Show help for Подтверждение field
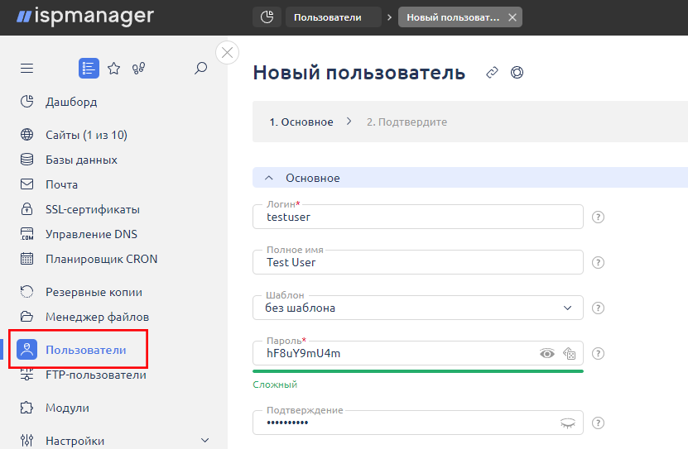 point(598,423)
